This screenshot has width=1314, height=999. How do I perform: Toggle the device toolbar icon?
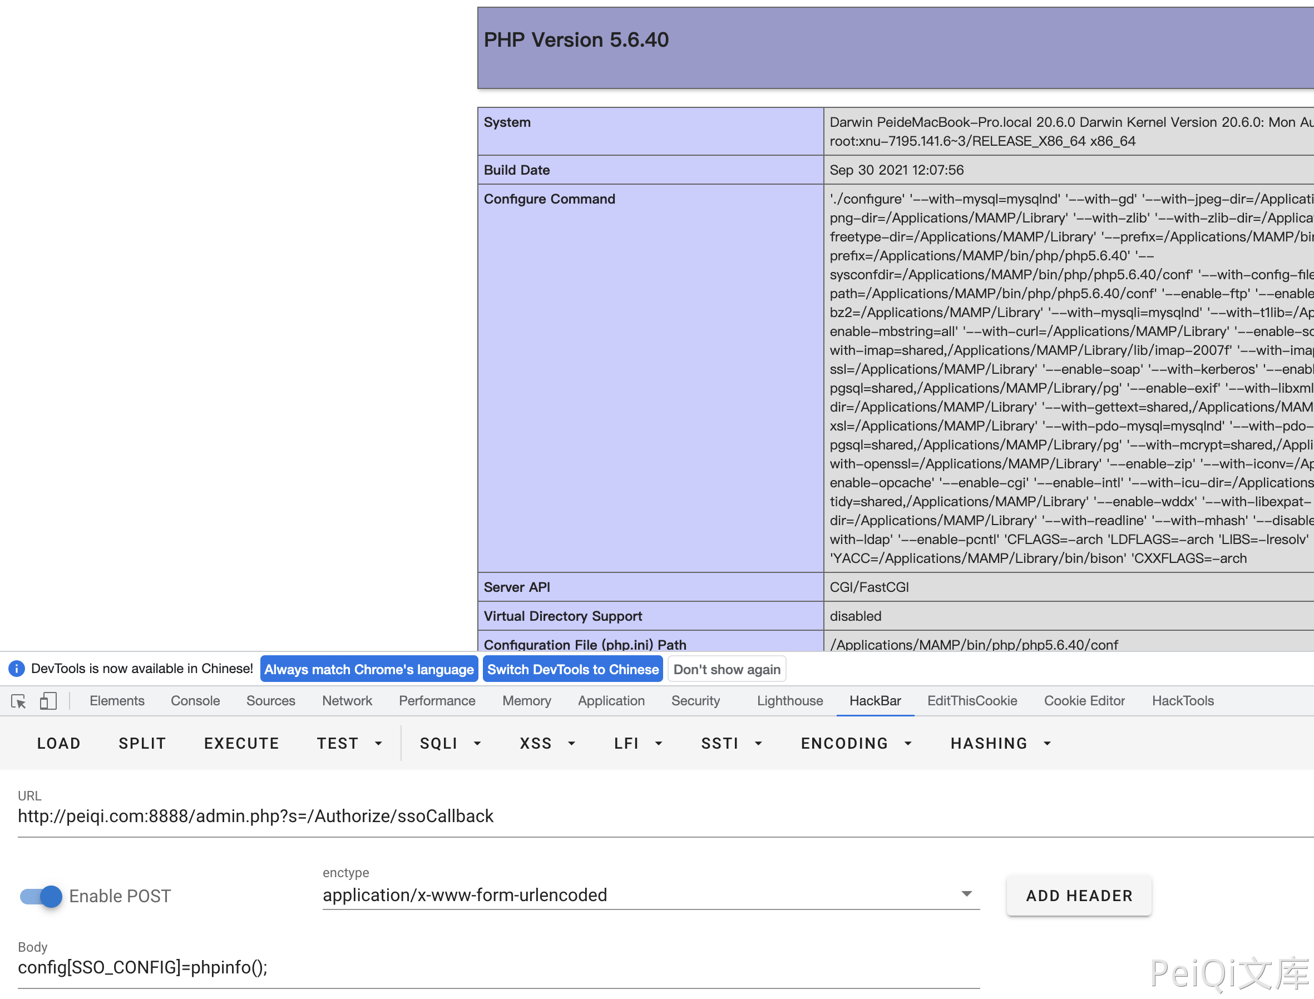point(48,701)
